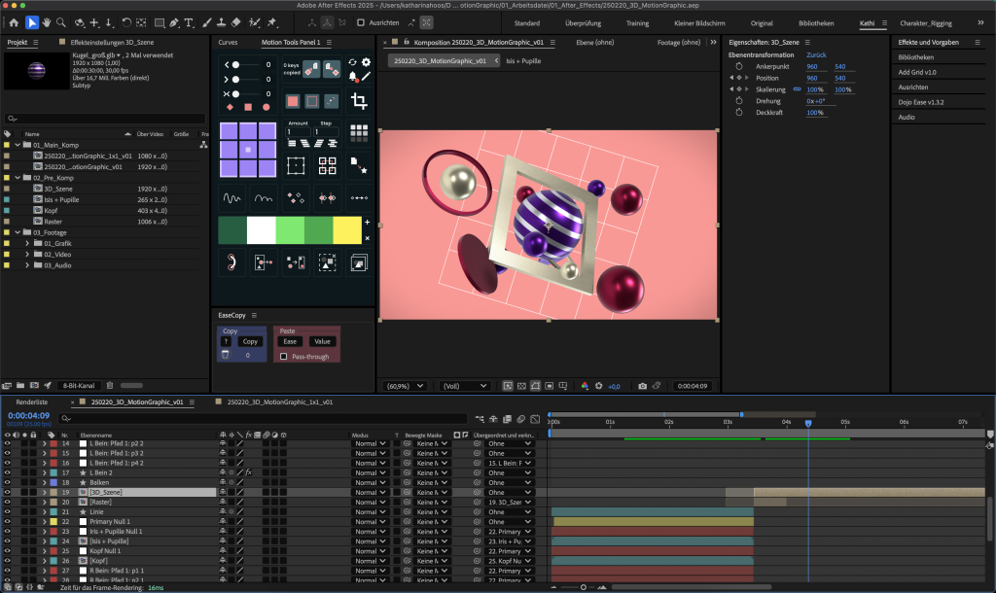Take a snapshot with the camera icon
The image size is (996, 593).
(643, 386)
